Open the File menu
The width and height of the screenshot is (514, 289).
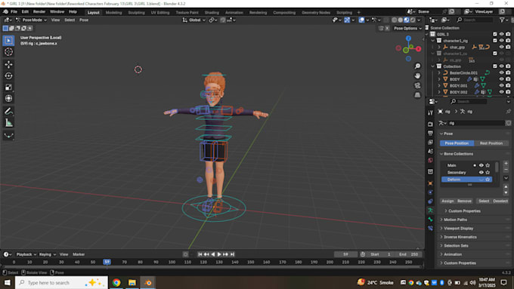click(14, 12)
